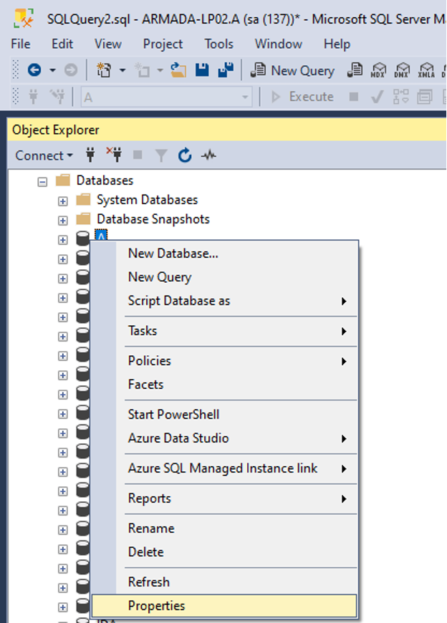Expand the Database Snapshots folder
This screenshot has width=447, height=623.
point(63,221)
